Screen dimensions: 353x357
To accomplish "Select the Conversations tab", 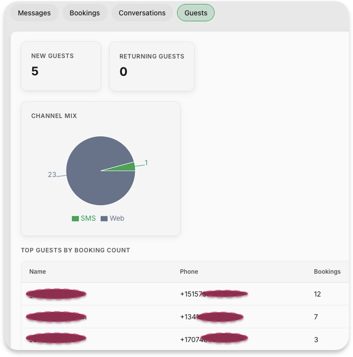I will coord(142,13).
